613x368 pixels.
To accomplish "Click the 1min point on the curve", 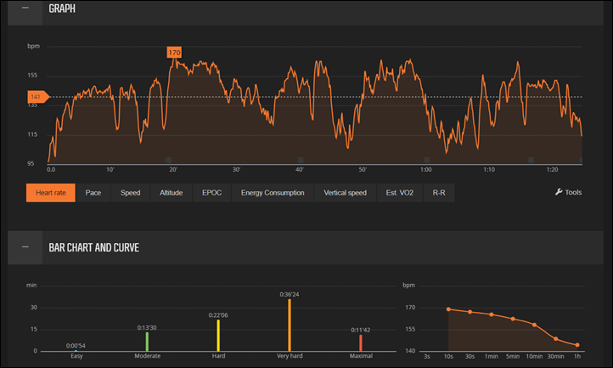I will point(492,314).
